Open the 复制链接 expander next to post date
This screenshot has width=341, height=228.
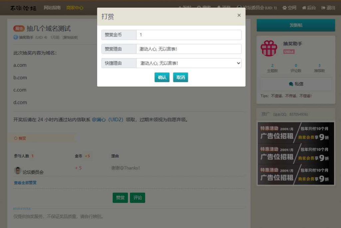tap(72, 38)
